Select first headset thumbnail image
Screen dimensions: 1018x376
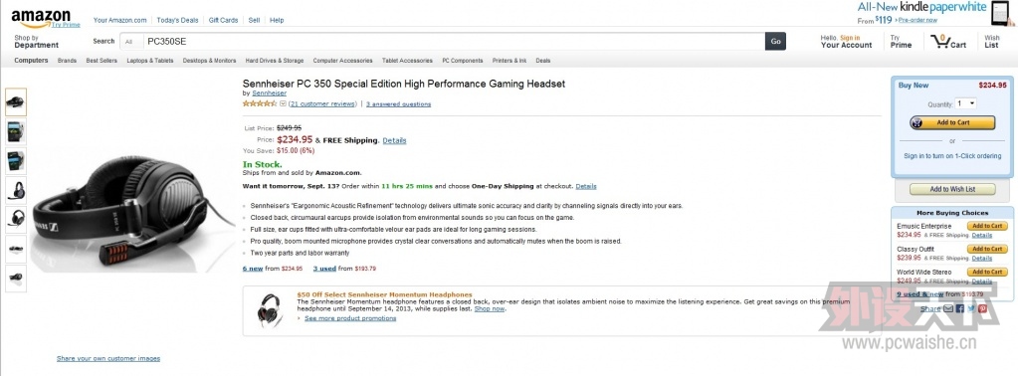click(x=16, y=101)
